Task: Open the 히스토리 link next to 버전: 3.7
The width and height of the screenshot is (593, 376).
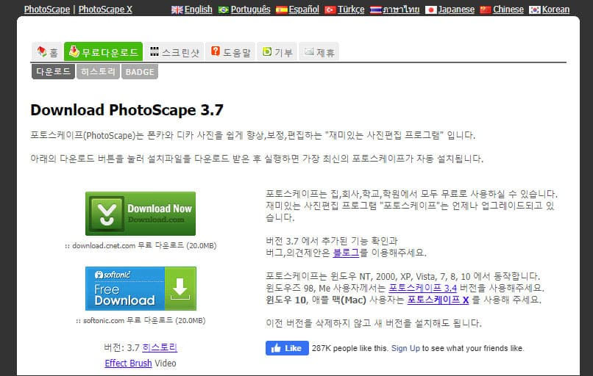Action: [x=160, y=347]
